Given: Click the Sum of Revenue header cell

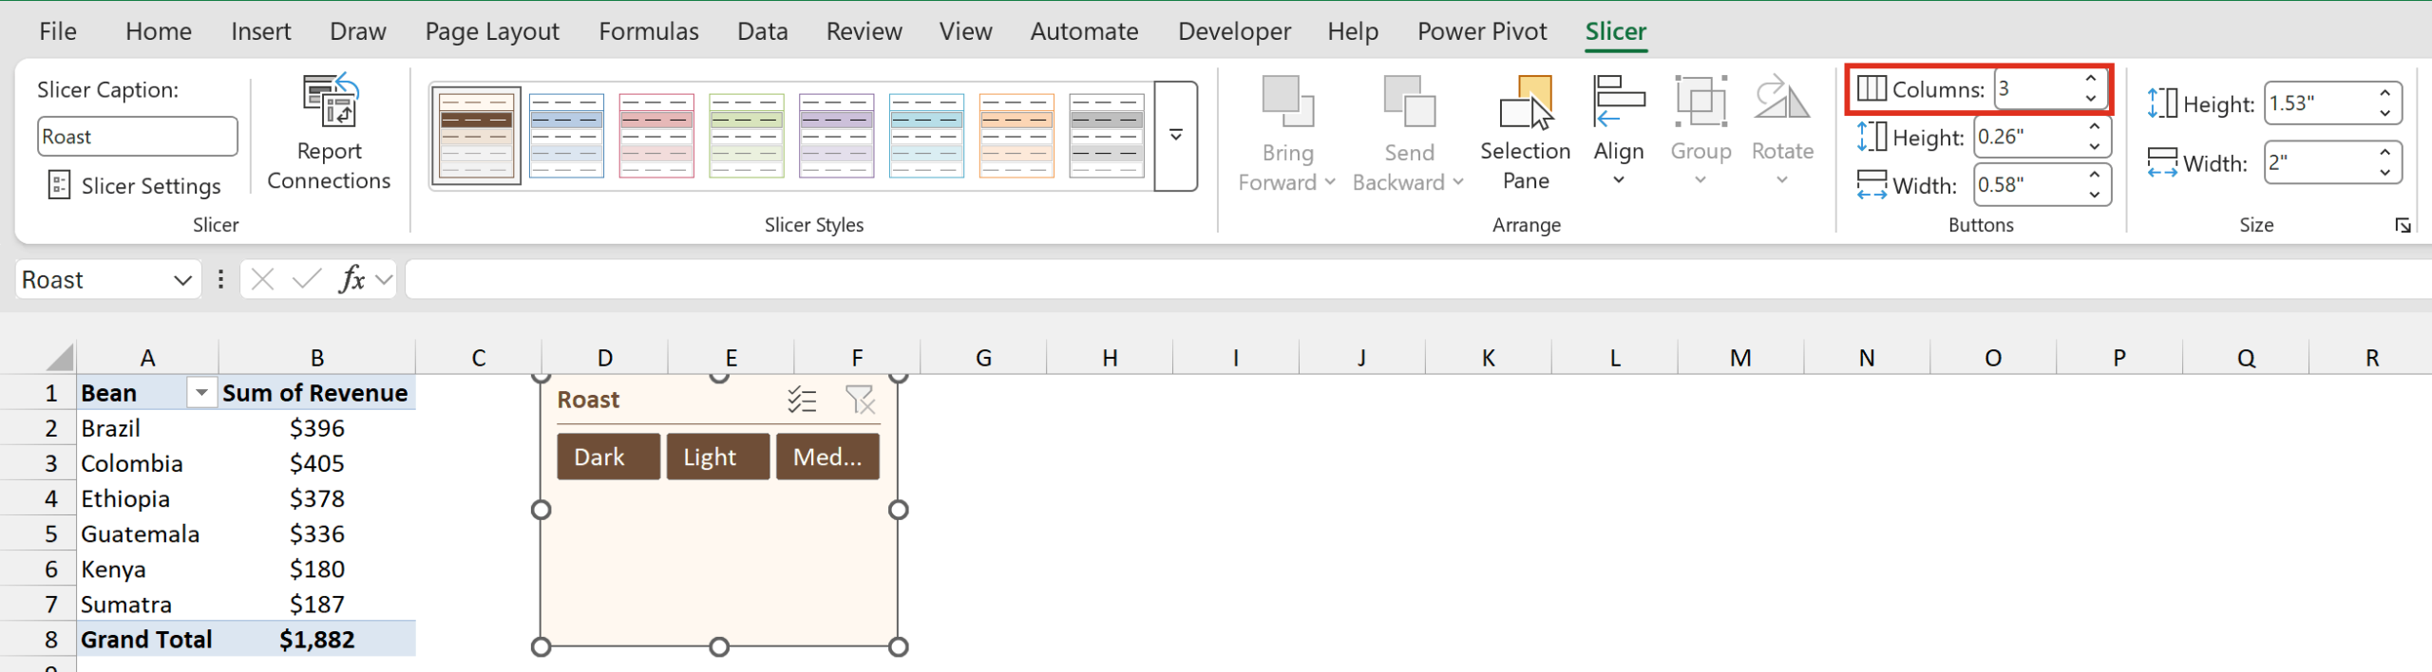Looking at the screenshot, I should (316, 393).
